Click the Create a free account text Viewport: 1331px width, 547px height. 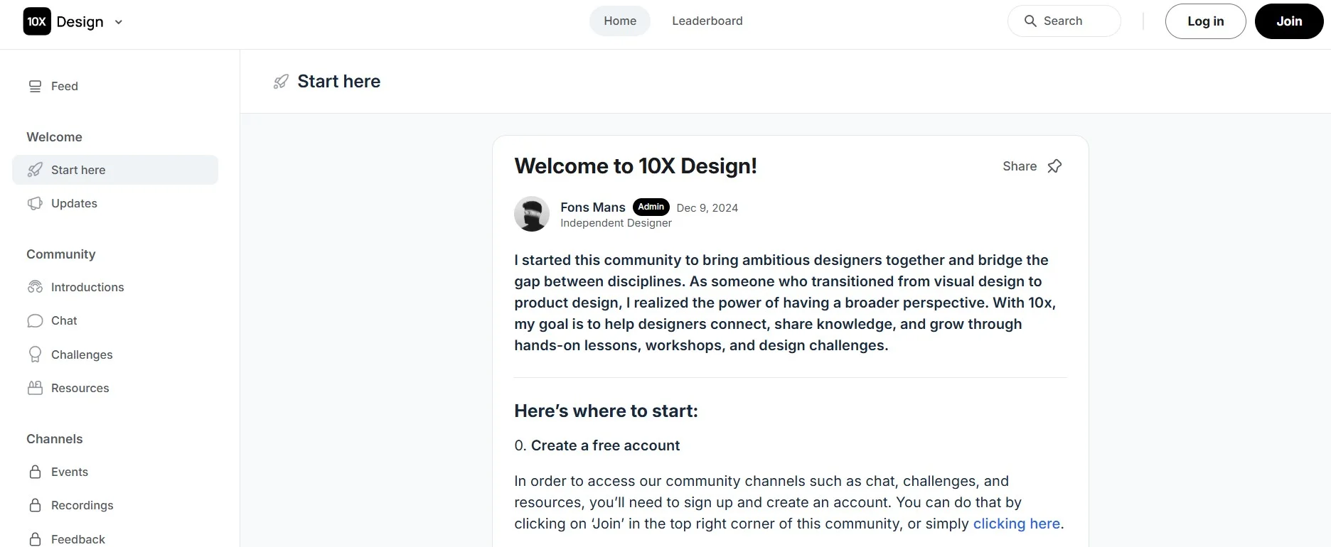(x=606, y=445)
